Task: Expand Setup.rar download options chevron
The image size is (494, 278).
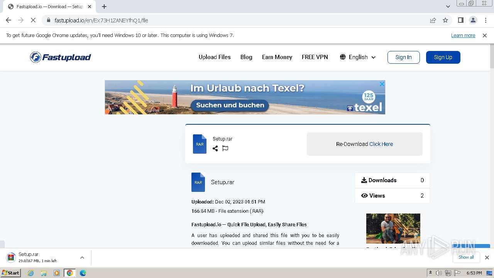Action: coord(82,258)
